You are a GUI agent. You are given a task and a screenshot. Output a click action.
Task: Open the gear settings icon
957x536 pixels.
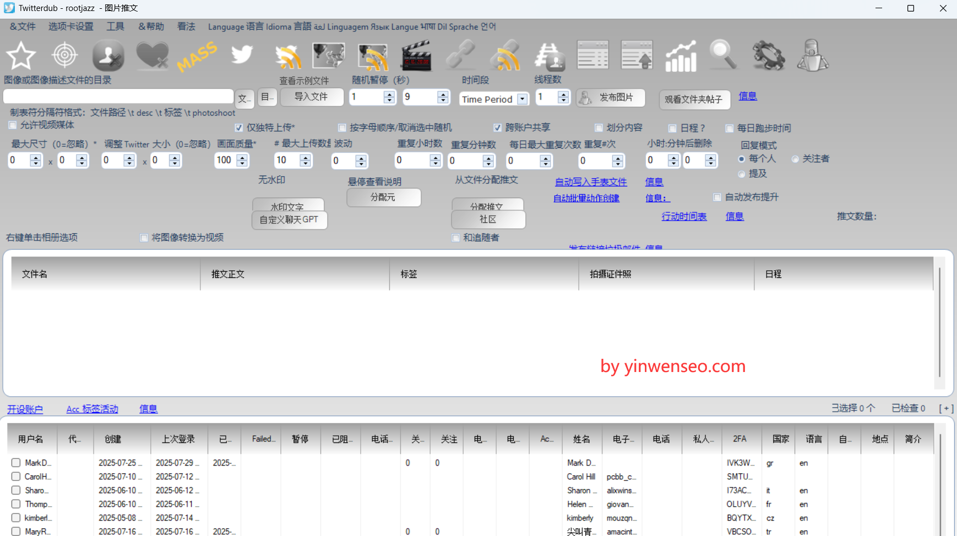pyautogui.click(x=768, y=56)
